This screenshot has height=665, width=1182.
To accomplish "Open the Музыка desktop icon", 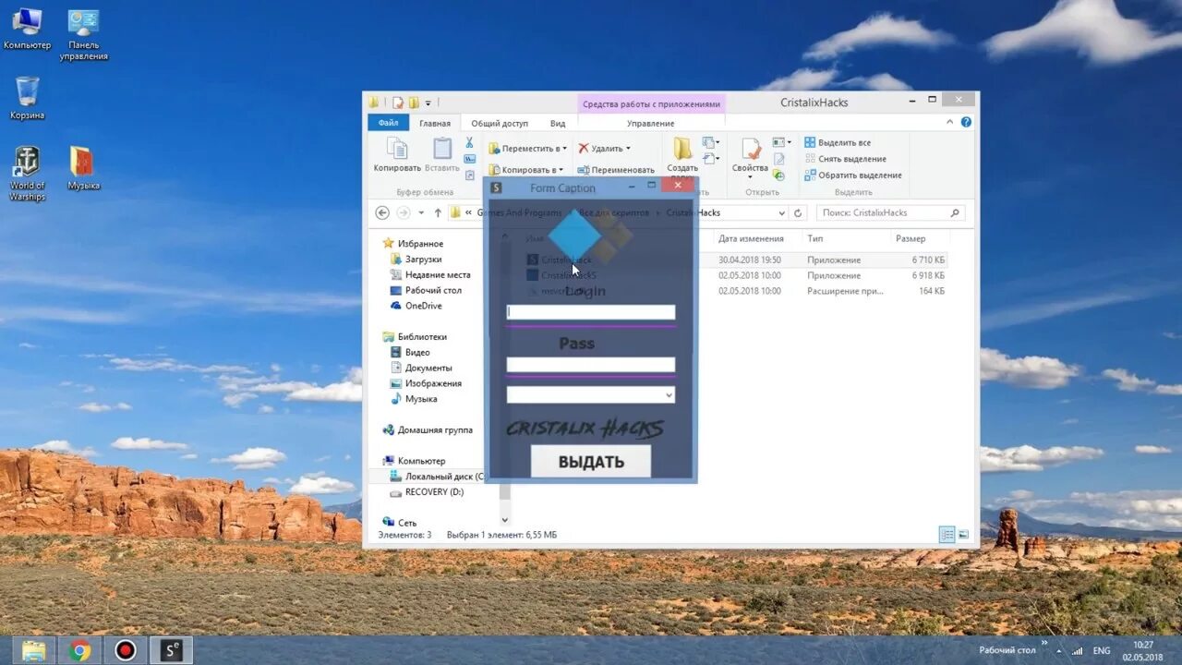I will (x=83, y=168).
